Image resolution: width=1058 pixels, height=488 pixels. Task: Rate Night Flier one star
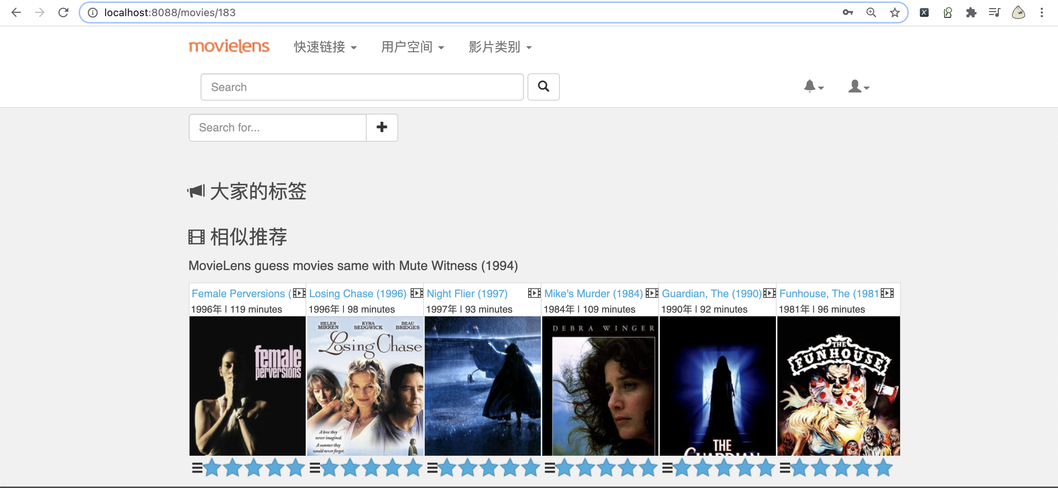pos(447,467)
